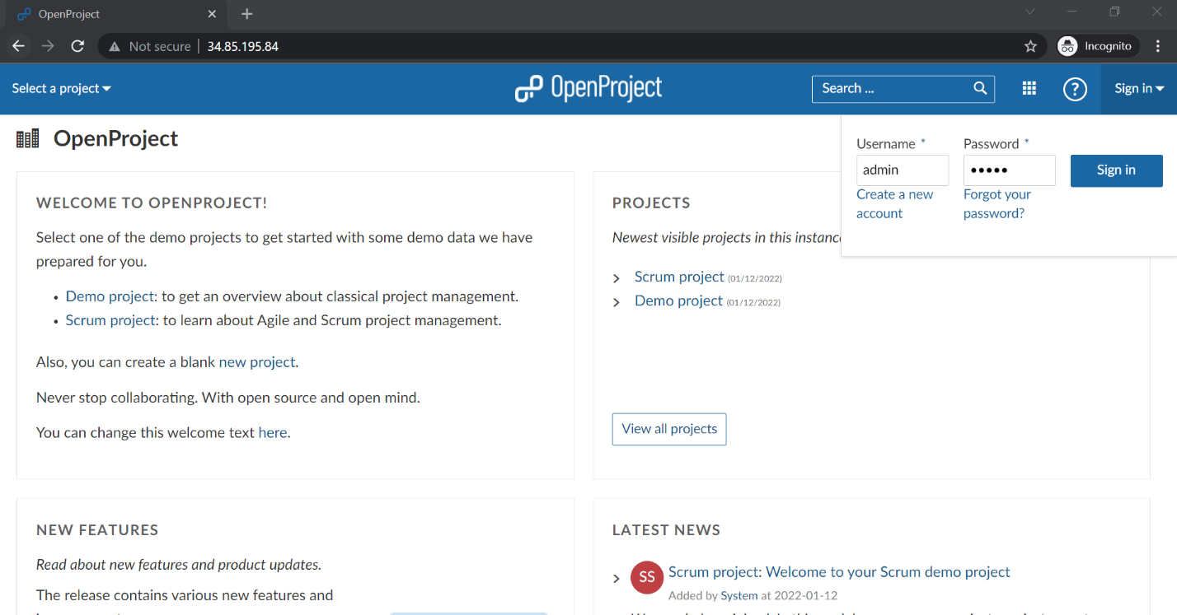1177x615 pixels.
Task: Click the OpenProject logo in header
Action: tap(588, 88)
